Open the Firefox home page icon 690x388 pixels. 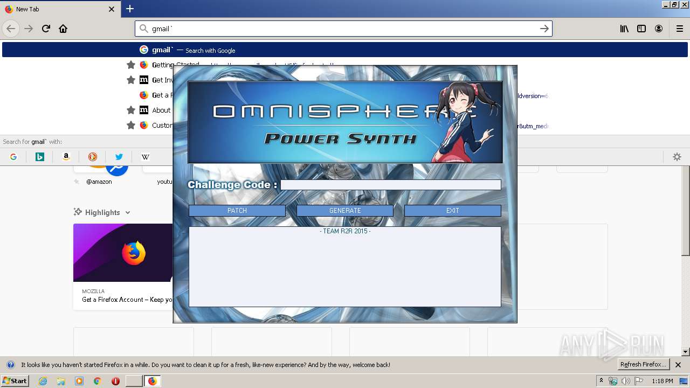point(63,29)
